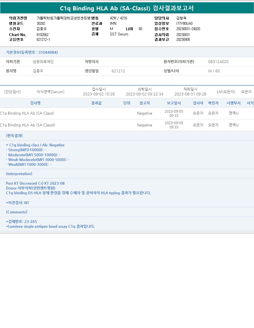Select the C1q Binding HLA Ab (SA-ClassI) row

(x=27, y=113)
